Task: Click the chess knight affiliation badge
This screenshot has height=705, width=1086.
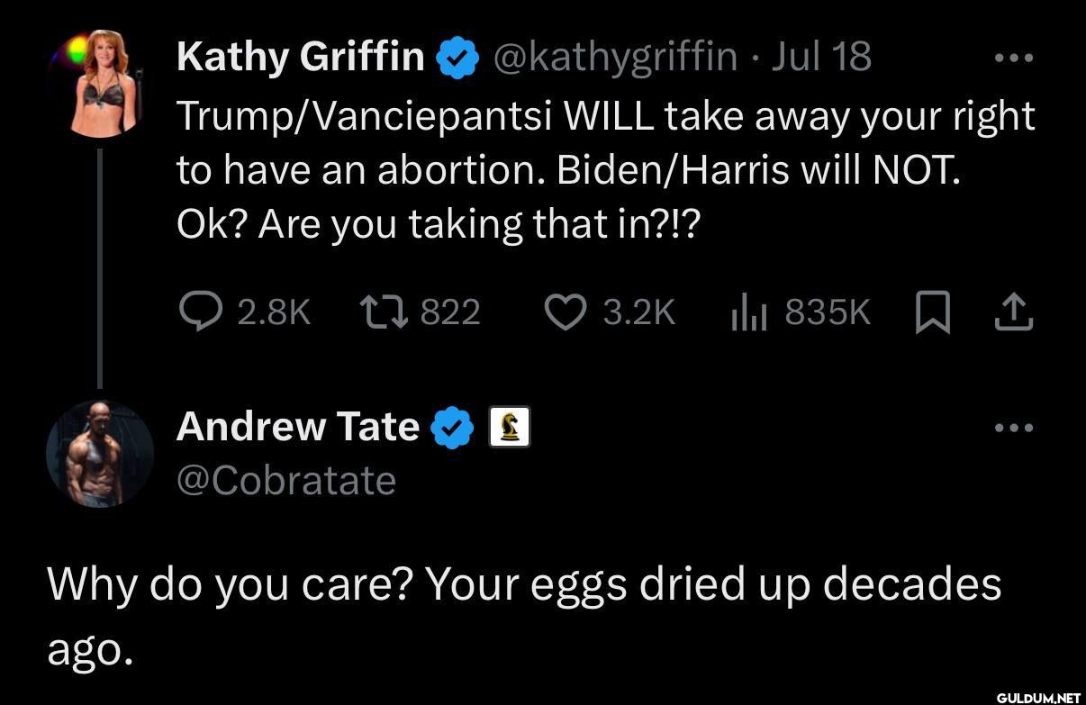Action: (x=510, y=428)
